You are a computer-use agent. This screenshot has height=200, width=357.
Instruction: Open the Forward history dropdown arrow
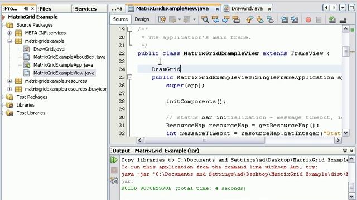tap(194, 19)
